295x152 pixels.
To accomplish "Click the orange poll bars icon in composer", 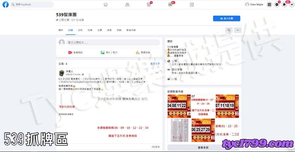I will tap(138, 53).
